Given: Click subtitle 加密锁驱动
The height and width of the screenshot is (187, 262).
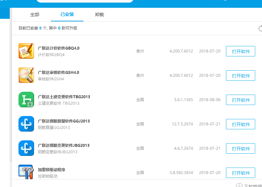Looking at the screenshot, I should tap(48, 176).
